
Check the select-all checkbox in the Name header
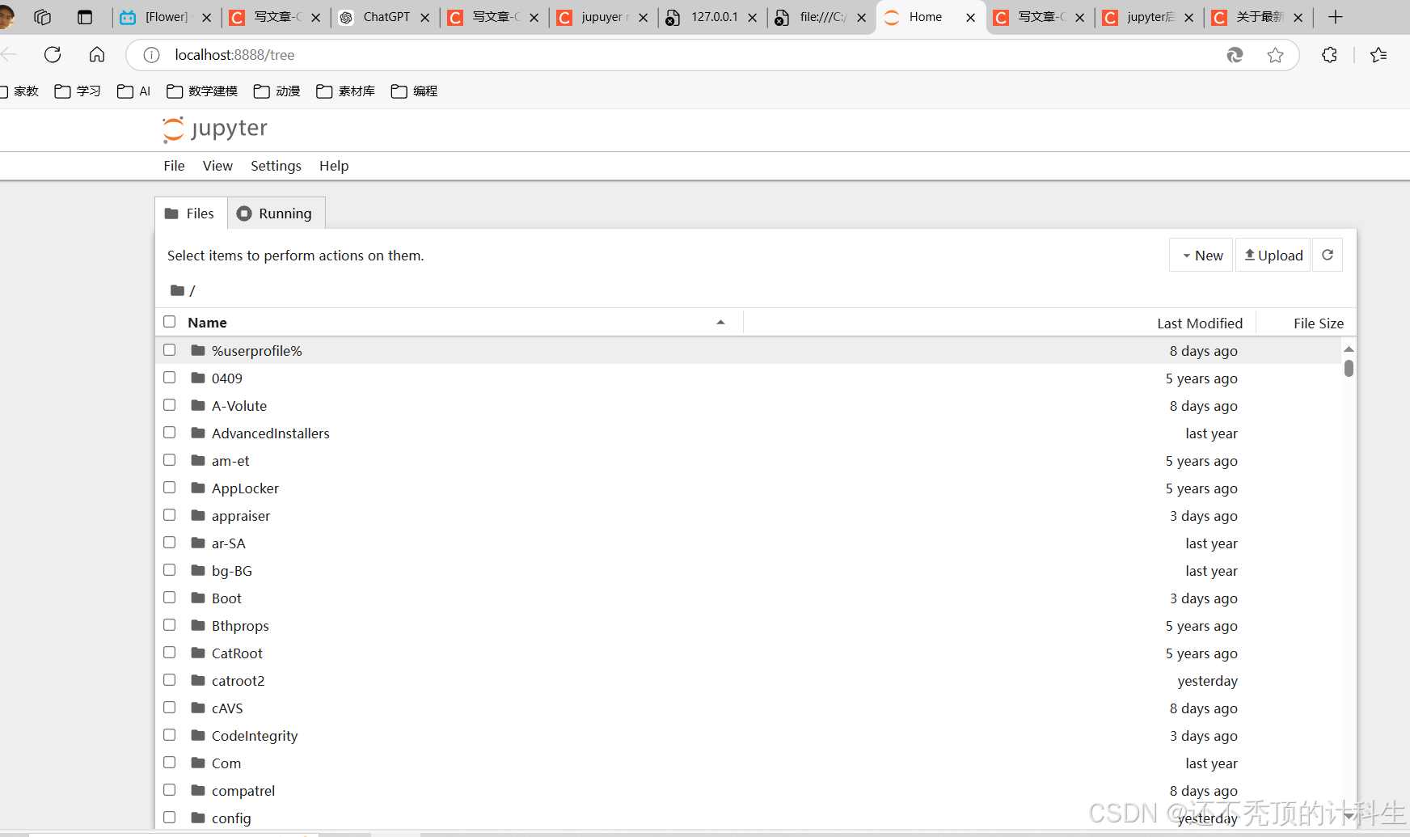click(x=169, y=321)
